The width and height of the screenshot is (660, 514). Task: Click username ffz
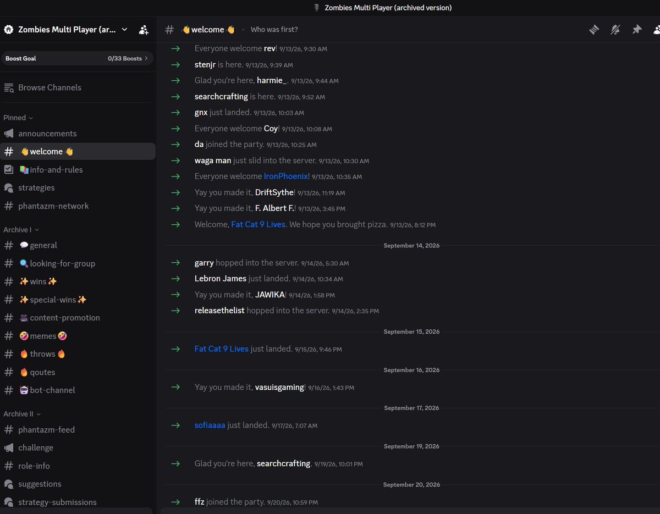[x=200, y=502]
